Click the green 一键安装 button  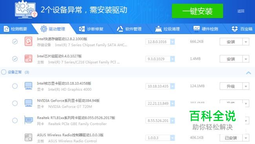click(x=197, y=11)
